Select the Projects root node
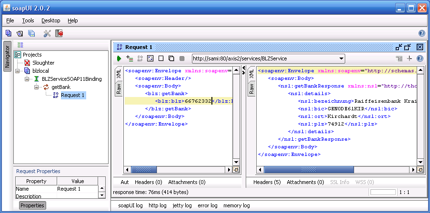The width and height of the screenshot is (430, 213). (x=32, y=55)
